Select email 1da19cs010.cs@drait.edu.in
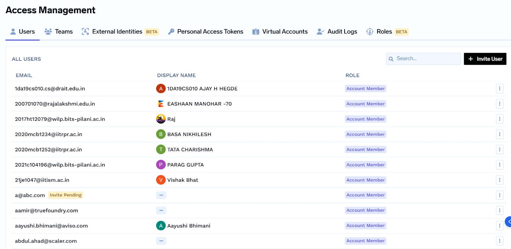 pyautogui.click(x=50, y=89)
